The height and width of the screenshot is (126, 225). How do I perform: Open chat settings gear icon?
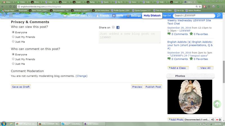(x=220, y=120)
